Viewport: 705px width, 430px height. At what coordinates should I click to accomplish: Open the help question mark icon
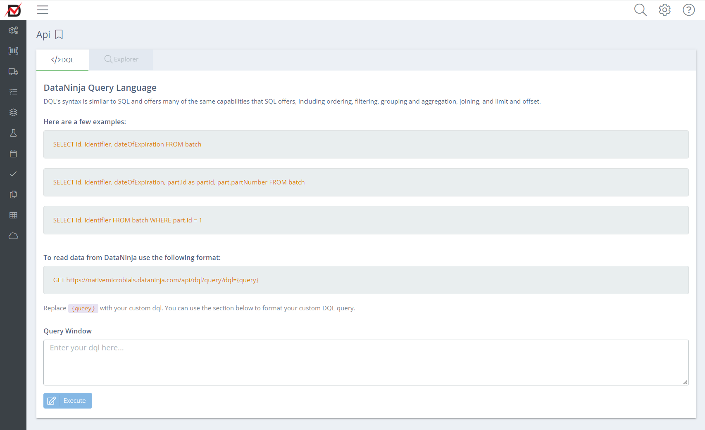pos(689,10)
